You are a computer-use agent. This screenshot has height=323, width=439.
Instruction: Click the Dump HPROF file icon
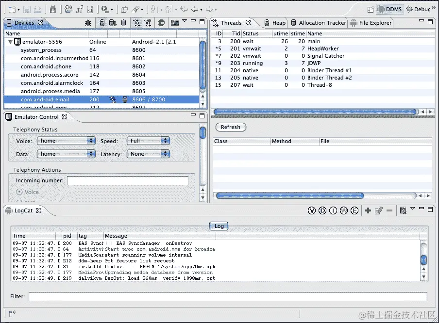tap(113, 23)
